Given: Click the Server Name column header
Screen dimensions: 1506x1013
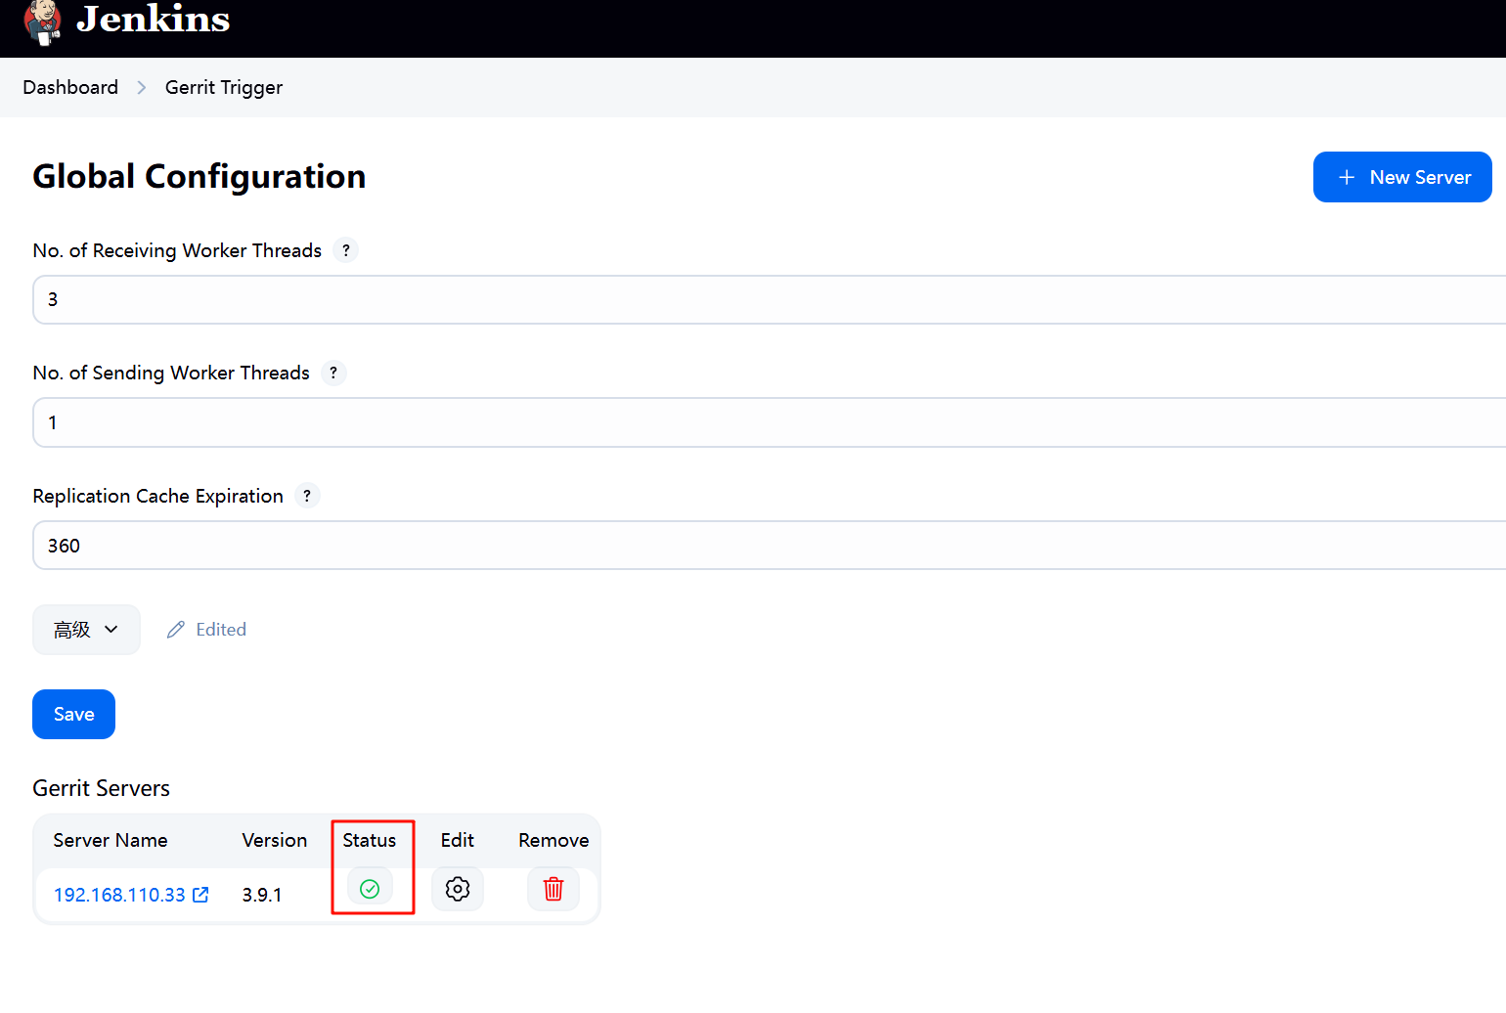Looking at the screenshot, I should point(111,840).
